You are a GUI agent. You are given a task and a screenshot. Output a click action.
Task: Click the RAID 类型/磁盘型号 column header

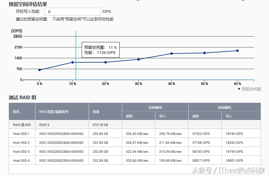62,112
